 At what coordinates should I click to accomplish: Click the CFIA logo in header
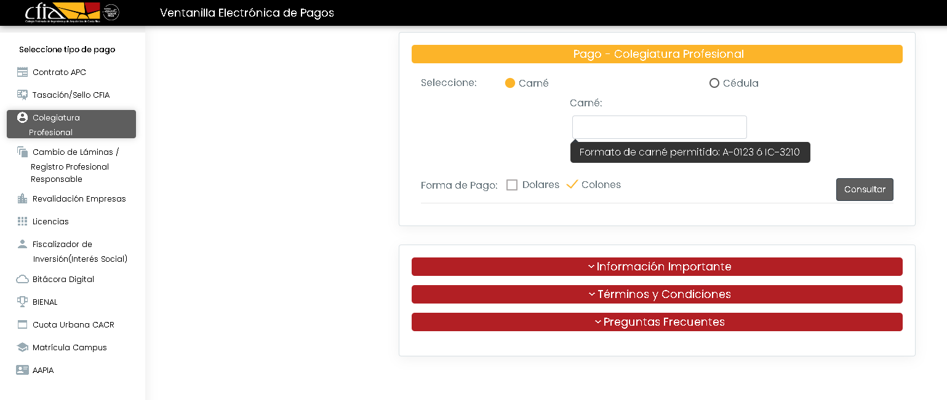(63, 12)
